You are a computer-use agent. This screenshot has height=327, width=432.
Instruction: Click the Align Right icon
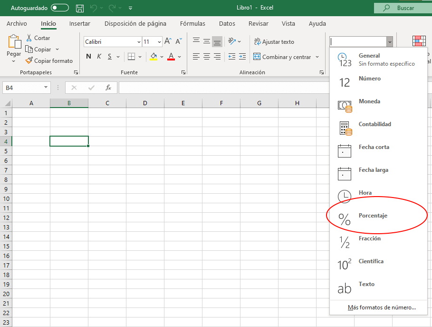pos(217,57)
